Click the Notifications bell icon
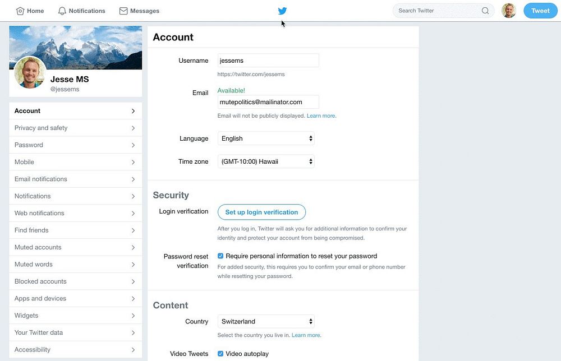 pos(62,11)
